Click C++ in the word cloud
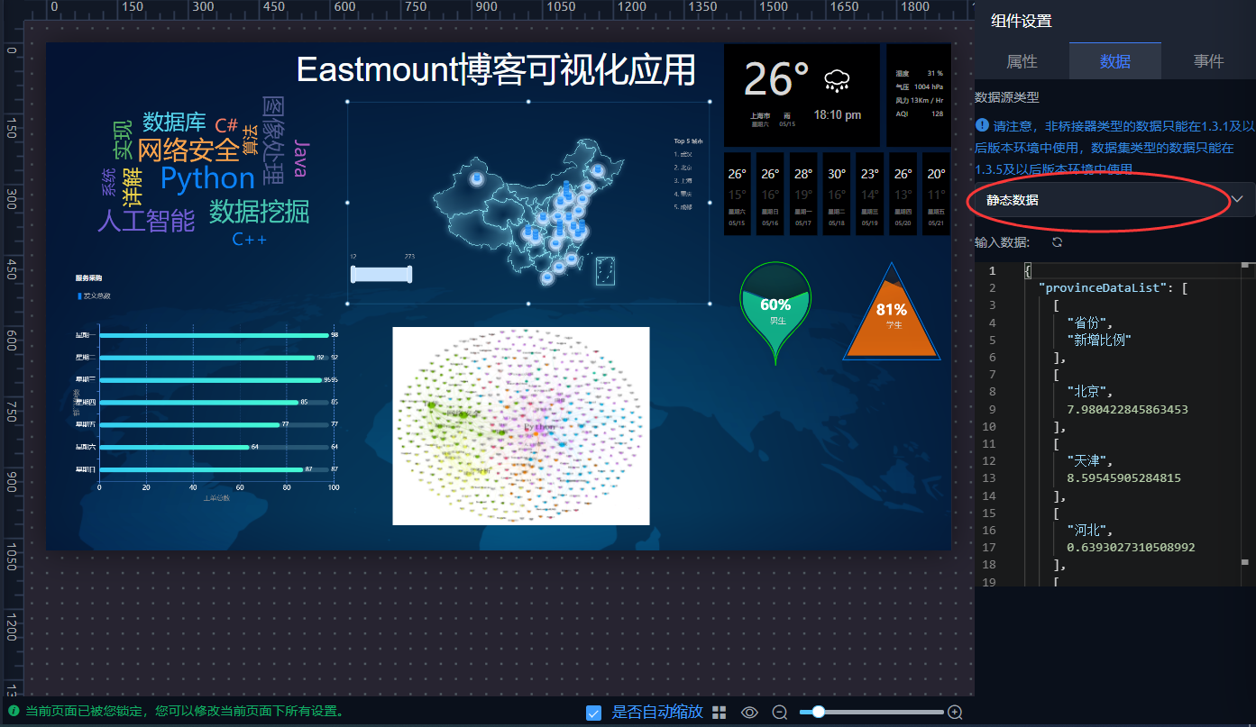The width and height of the screenshot is (1256, 727). click(250, 240)
